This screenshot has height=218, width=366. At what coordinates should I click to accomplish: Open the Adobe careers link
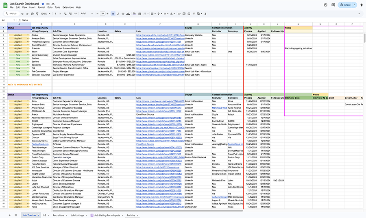[160, 35]
